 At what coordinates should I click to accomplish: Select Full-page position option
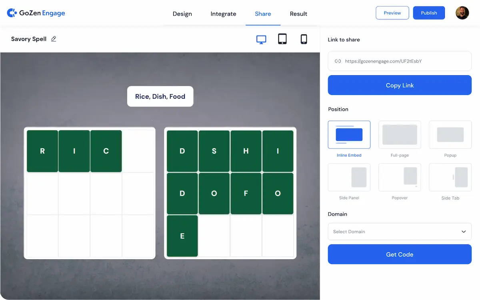400,135
